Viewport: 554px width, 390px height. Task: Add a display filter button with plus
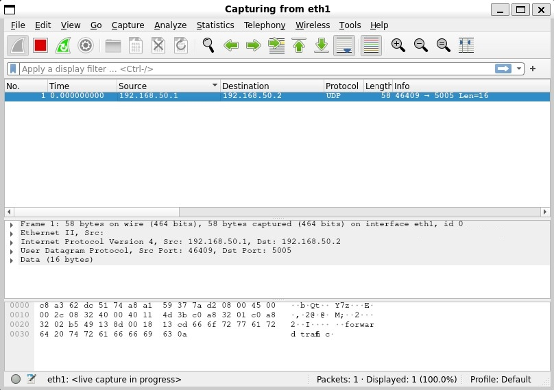533,69
